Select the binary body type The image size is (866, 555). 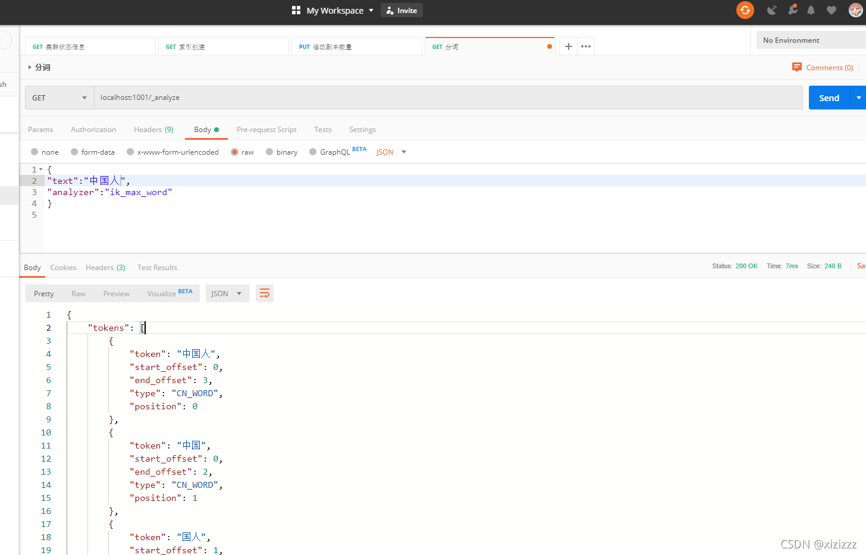coord(269,152)
